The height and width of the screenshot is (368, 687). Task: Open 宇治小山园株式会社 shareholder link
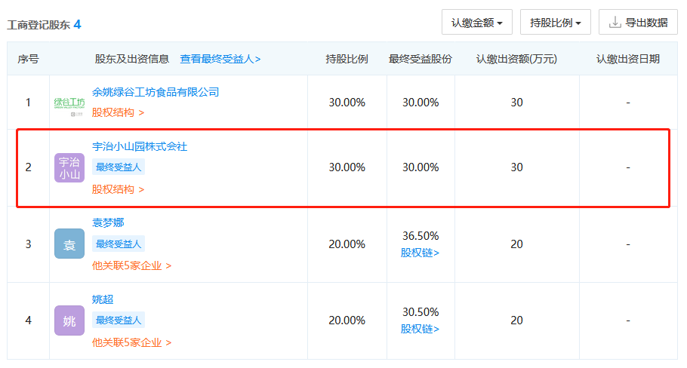[x=140, y=146]
